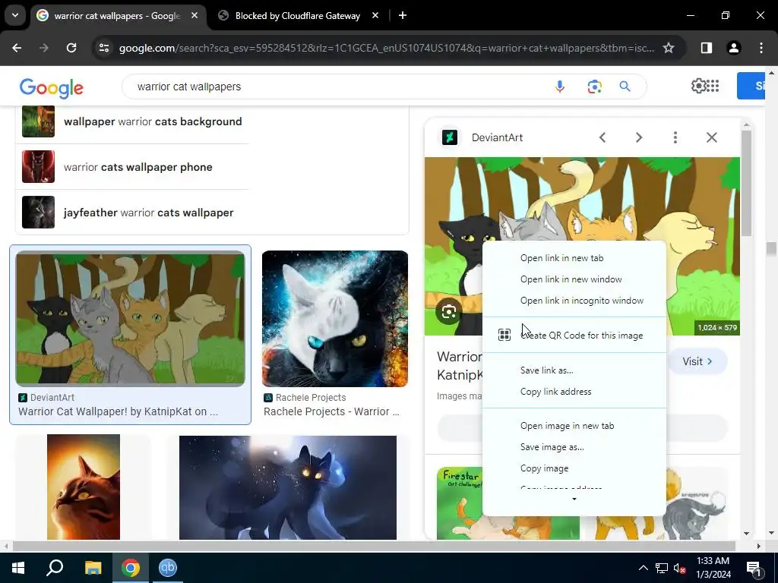Choose Open link in new window
This screenshot has height=583, width=778.
[574, 279]
